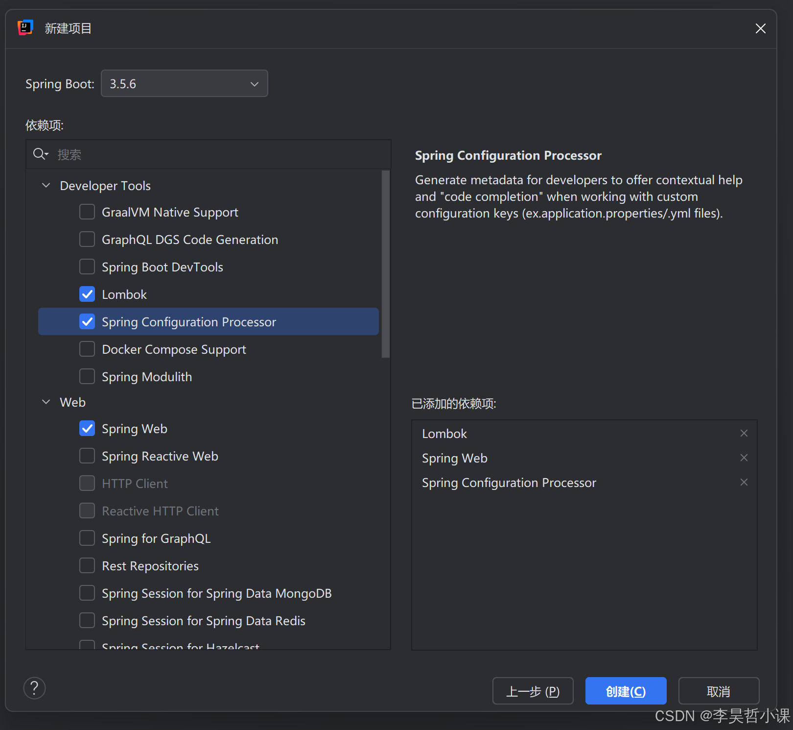Enable Spring Reactive Web checkbox
Image resolution: width=793 pixels, height=730 pixels.
[x=87, y=456]
